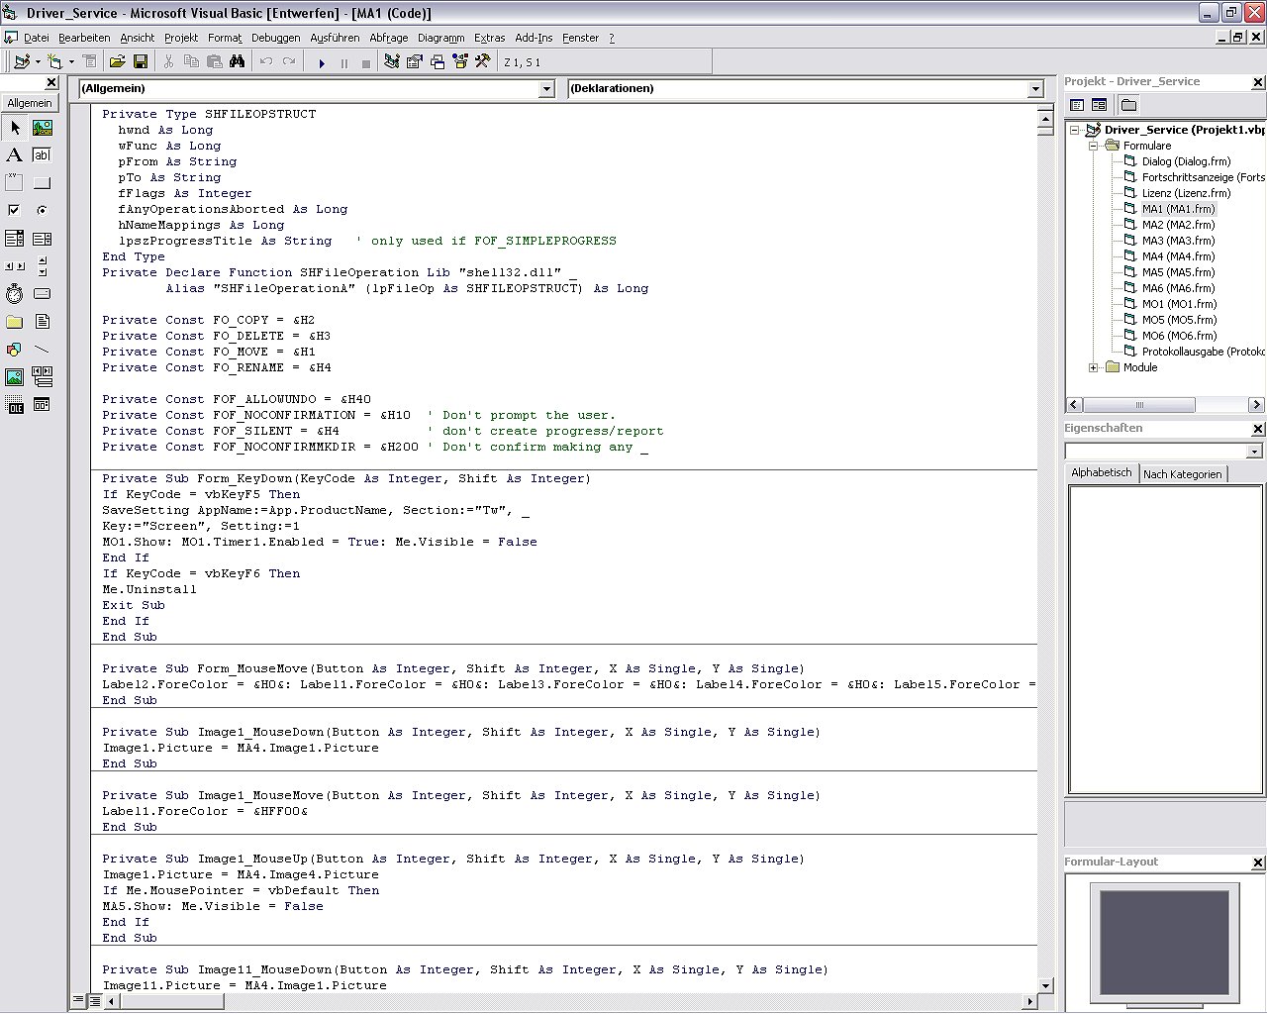The height and width of the screenshot is (1014, 1267).
Task: Click the Start (run) button in toolbar
Action: pos(322,62)
